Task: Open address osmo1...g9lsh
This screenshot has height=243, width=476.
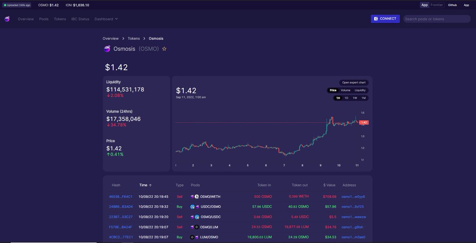Action: pos(352,227)
